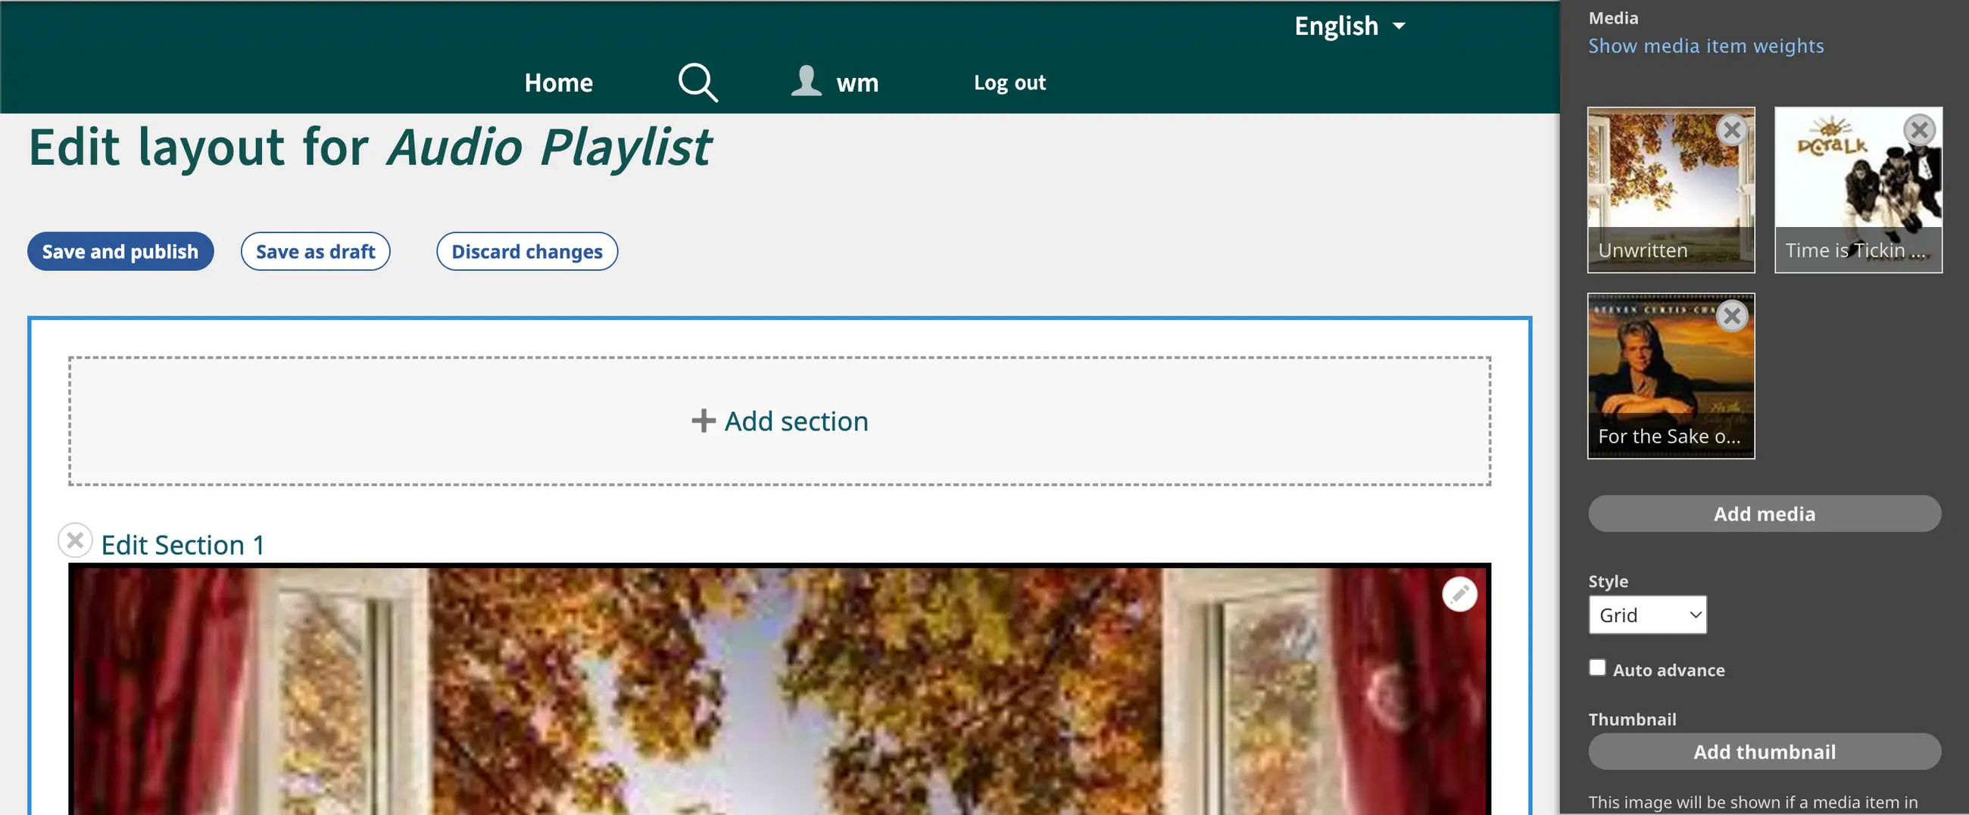The width and height of the screenshot is (1969, 815).
Task: Remove the For the Sake media item
Action: coord(1732,316)
